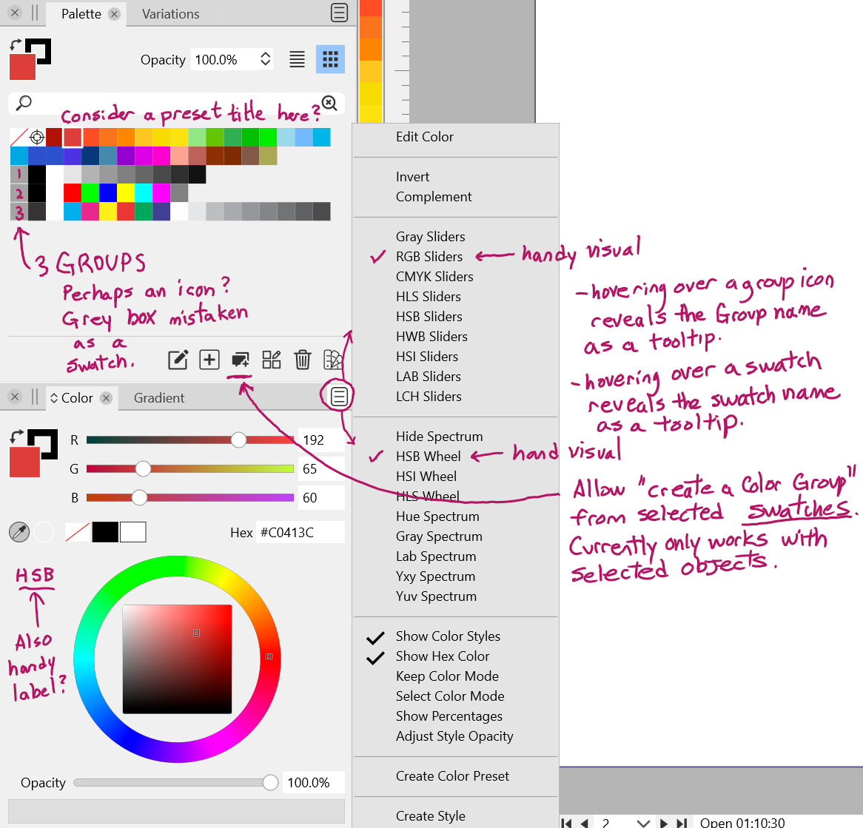
Task: Swap fill and stroke in Color panel
Action: tap(16, 437)
